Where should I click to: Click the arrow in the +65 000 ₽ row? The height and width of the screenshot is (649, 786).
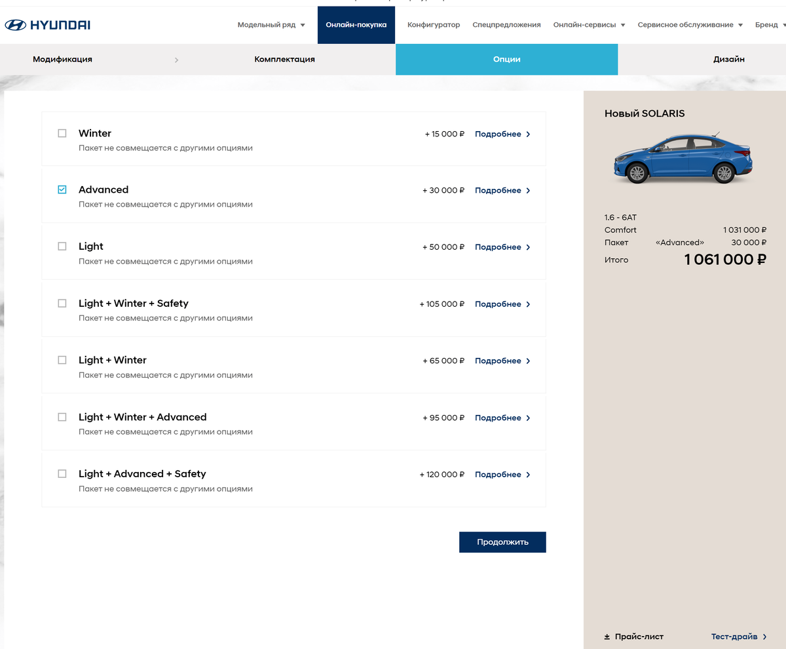(x=528, y=361)
